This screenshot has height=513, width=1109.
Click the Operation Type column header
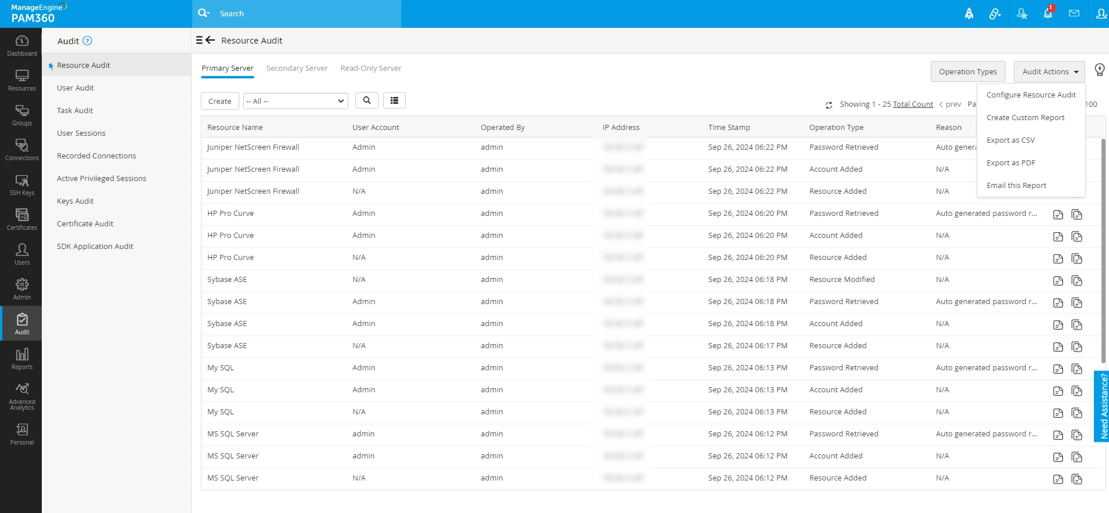[x=837, y=127]
